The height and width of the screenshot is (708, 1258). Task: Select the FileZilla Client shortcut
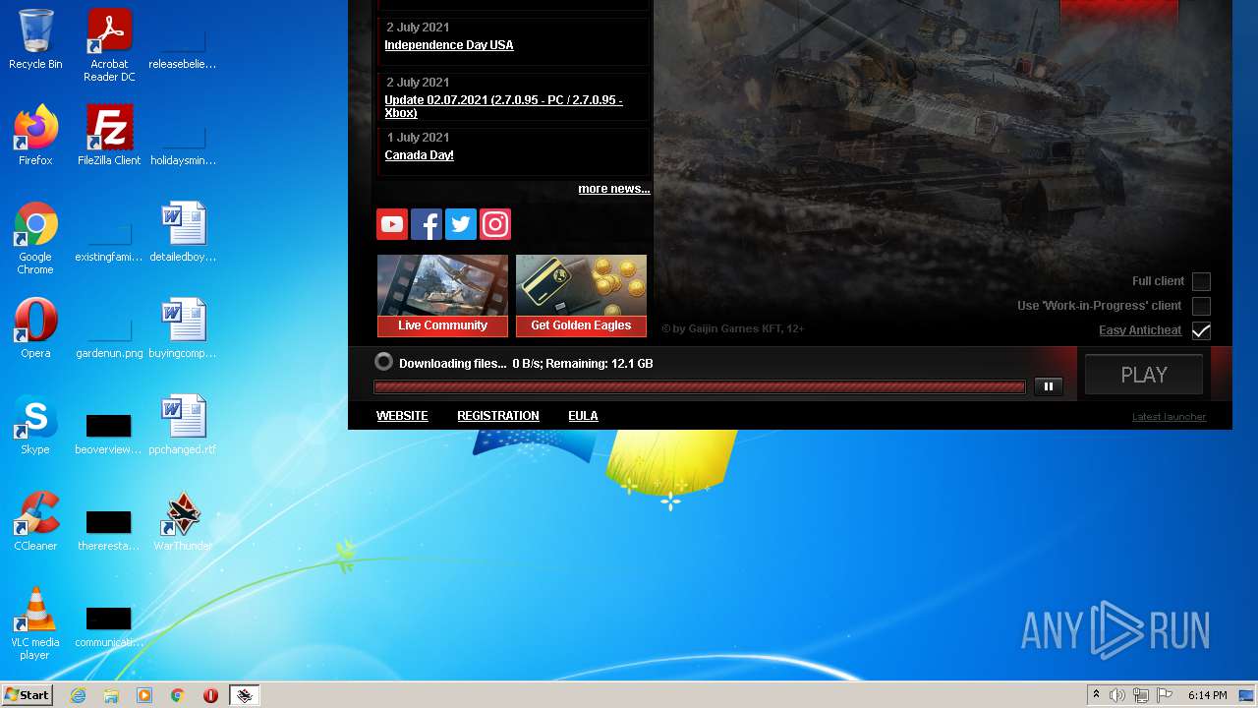pyautogui.click(x=109, y=136)
